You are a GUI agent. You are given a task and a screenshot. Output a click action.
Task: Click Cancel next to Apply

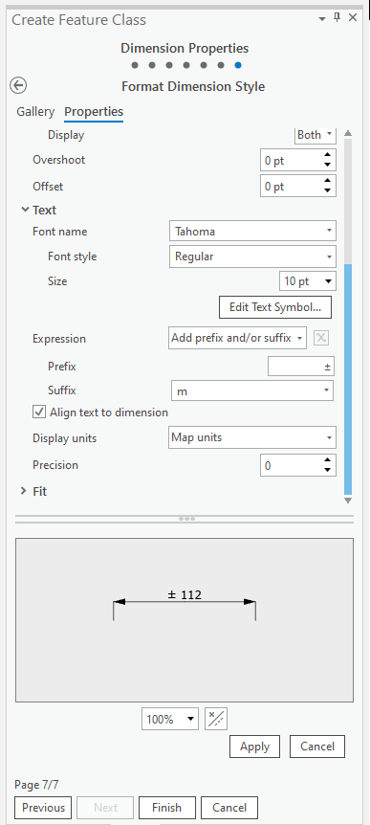pyautogui.click(x=317, y=747)
